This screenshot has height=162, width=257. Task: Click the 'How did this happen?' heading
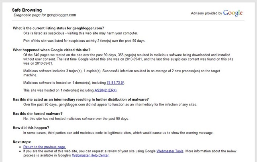tap(31, 128)
